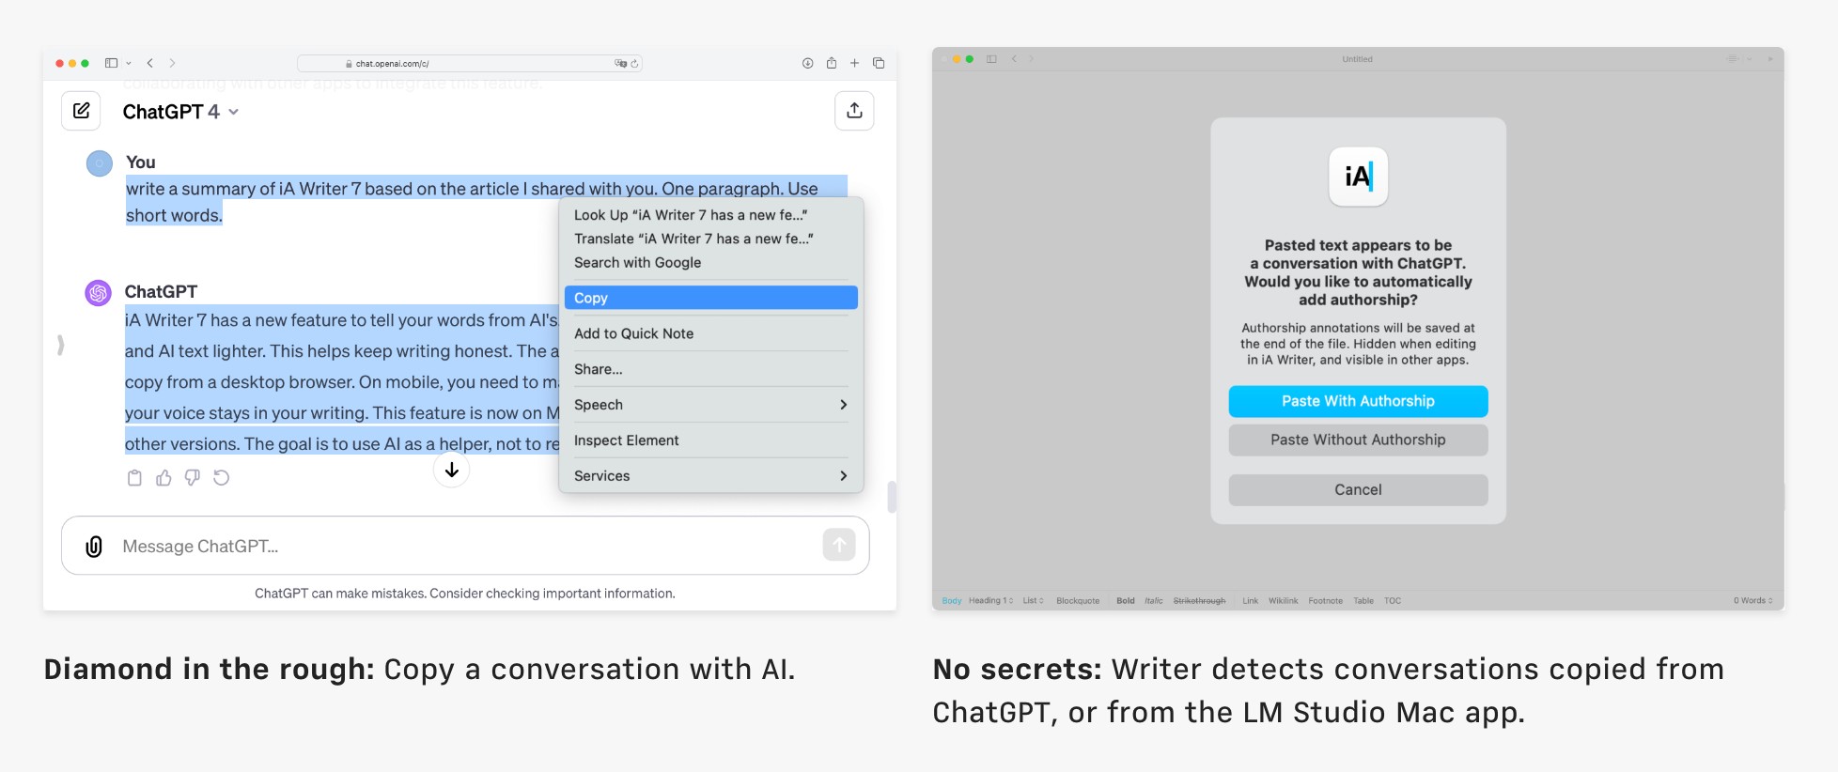Go forward in the Safari browser
The image size is (1838, 772).
(172, 63)
